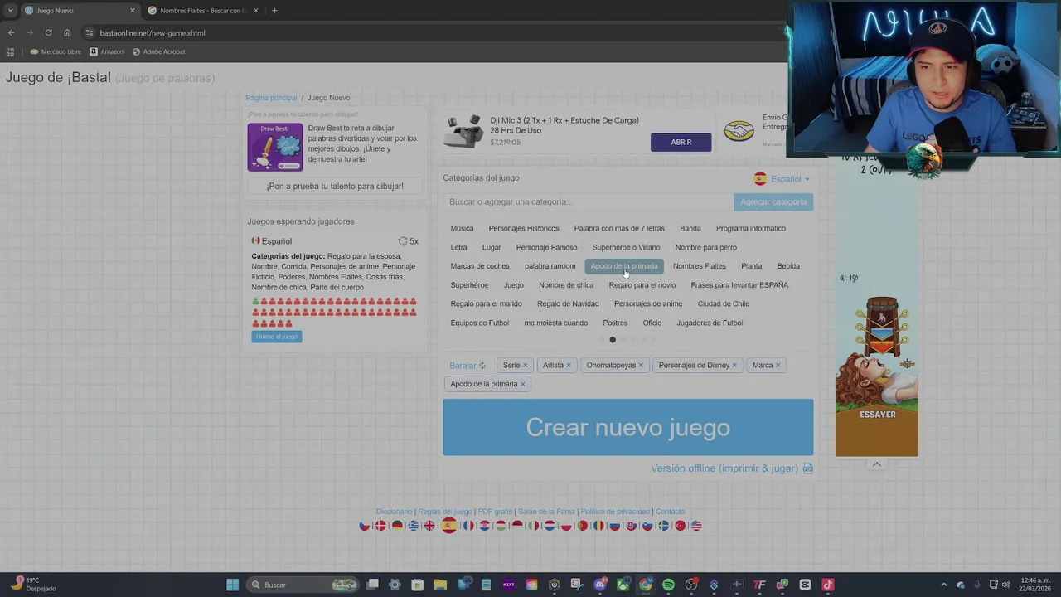Switch to the Juego Nuevo browser tab
1061x597 pixels.
pos(80,11)
